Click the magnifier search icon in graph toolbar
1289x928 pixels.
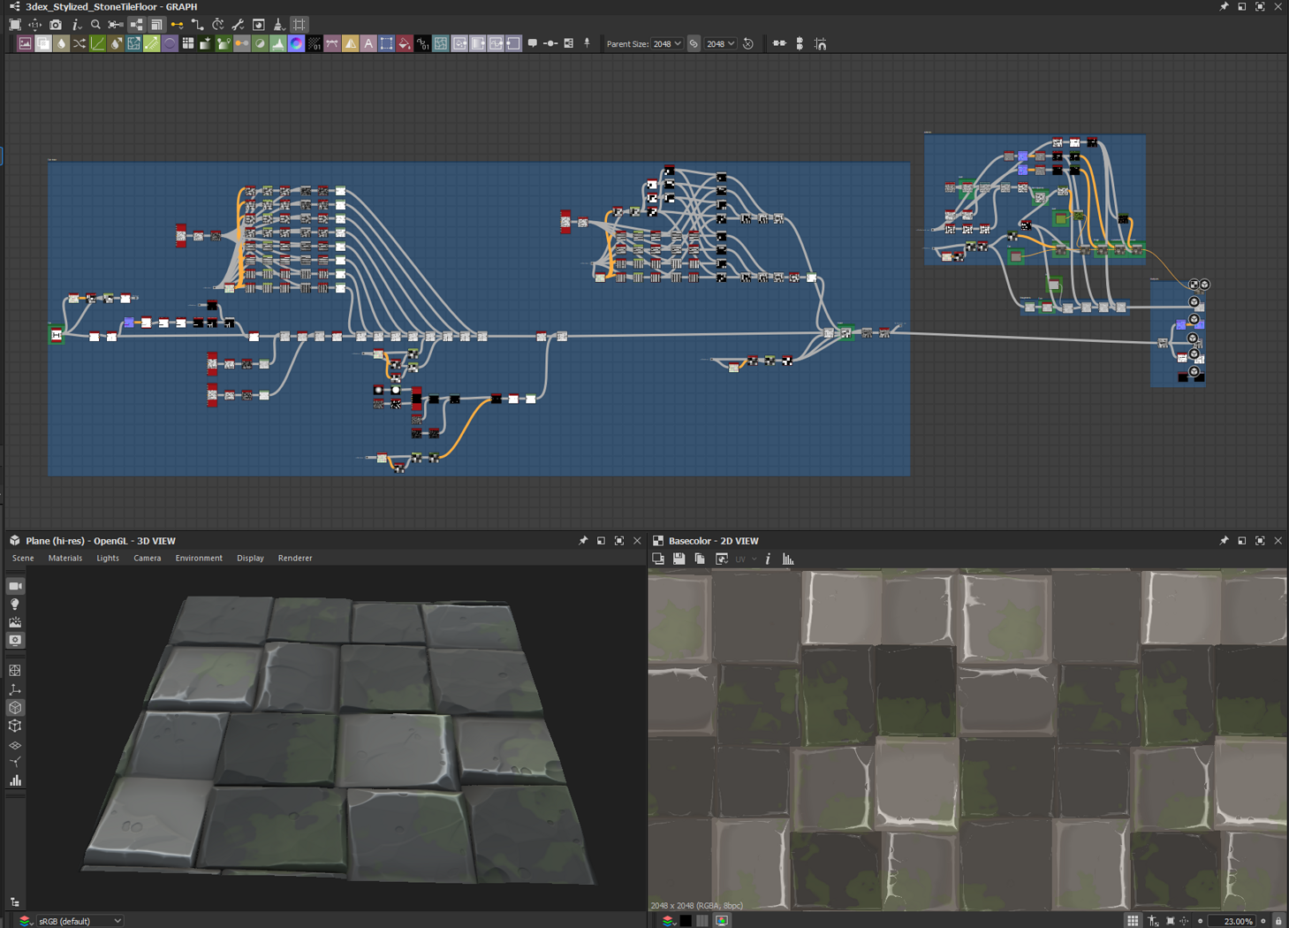tap(95, 25)
